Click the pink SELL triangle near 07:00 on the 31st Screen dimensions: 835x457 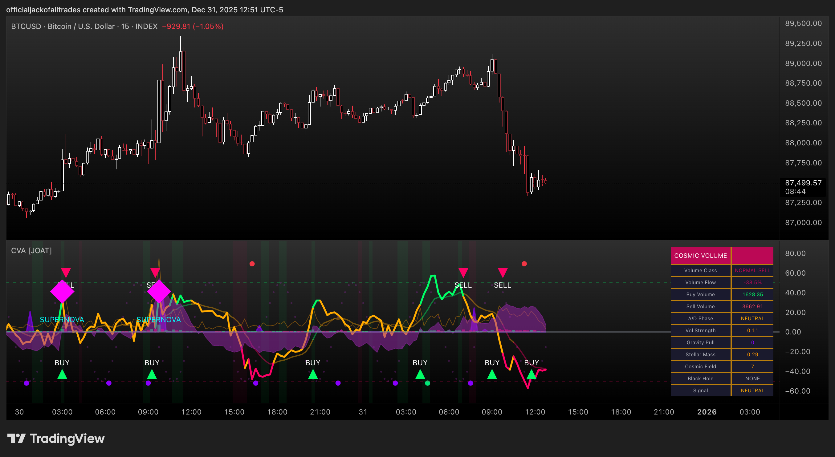coord(463,273)
